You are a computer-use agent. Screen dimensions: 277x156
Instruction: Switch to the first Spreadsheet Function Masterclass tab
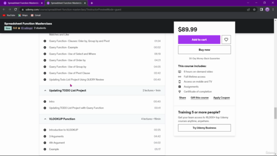(x=23, y=3)
